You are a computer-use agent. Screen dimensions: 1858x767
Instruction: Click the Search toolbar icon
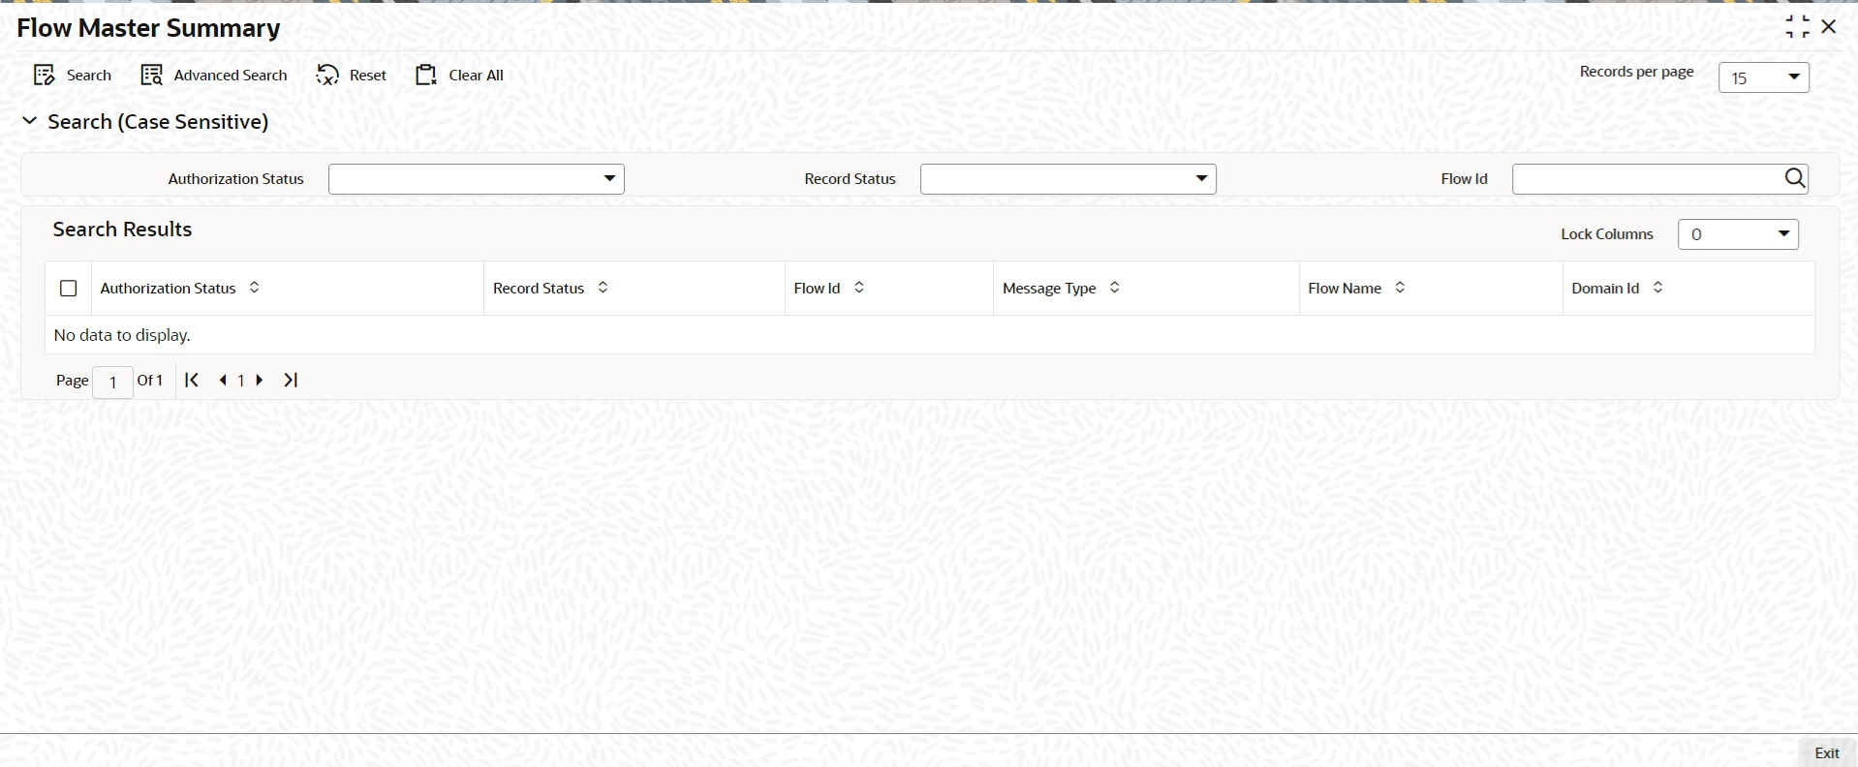(44, 76)
